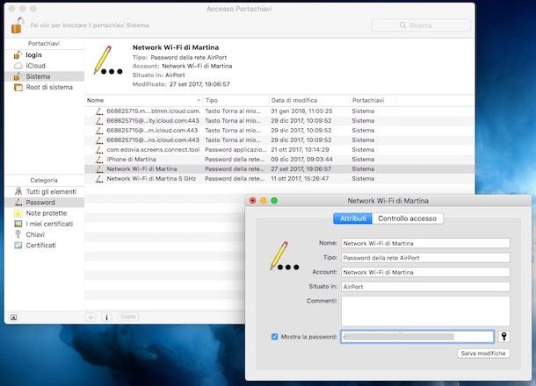
Task: Click the Commenti text area
Action: click(425, 311)
